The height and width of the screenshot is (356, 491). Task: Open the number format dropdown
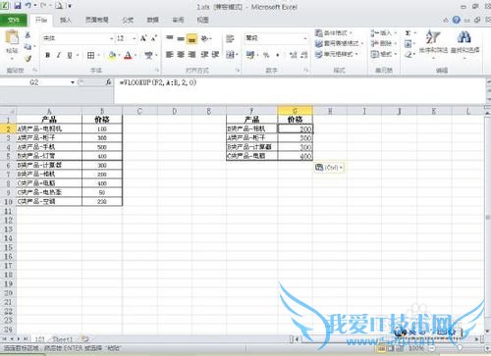pyautogui.click(x=305, y=38)
